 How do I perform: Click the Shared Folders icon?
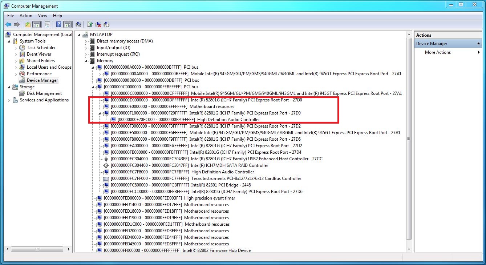pyautogui.click(x=22, y=61)
